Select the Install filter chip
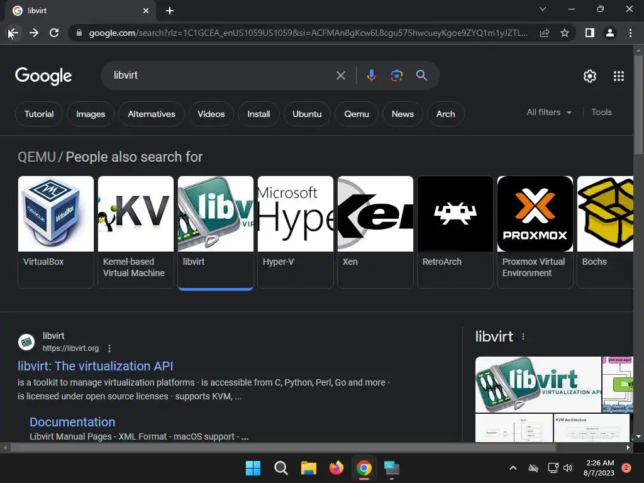 click(x=258, y=114)
